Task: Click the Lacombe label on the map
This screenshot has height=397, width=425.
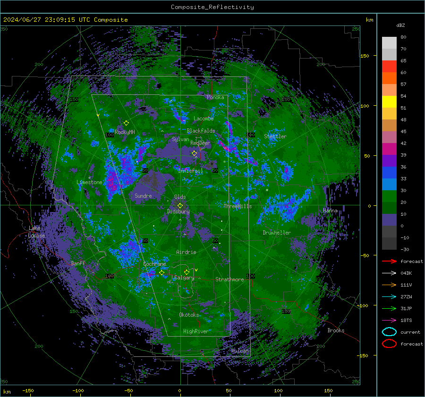Action: tap(204, 118)
